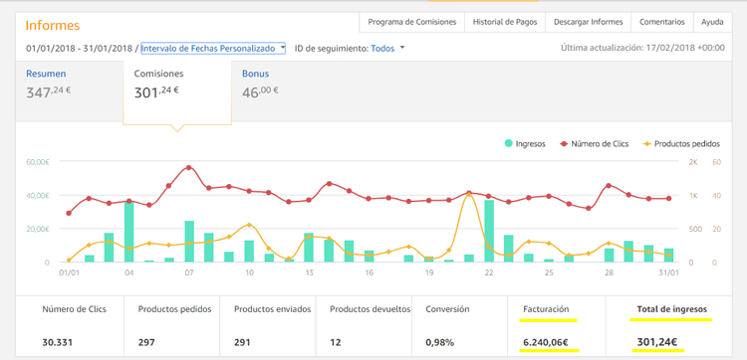Click the Ingresos bar on day 04
This screenshot has height=360, width=747.
pos(128,232)
